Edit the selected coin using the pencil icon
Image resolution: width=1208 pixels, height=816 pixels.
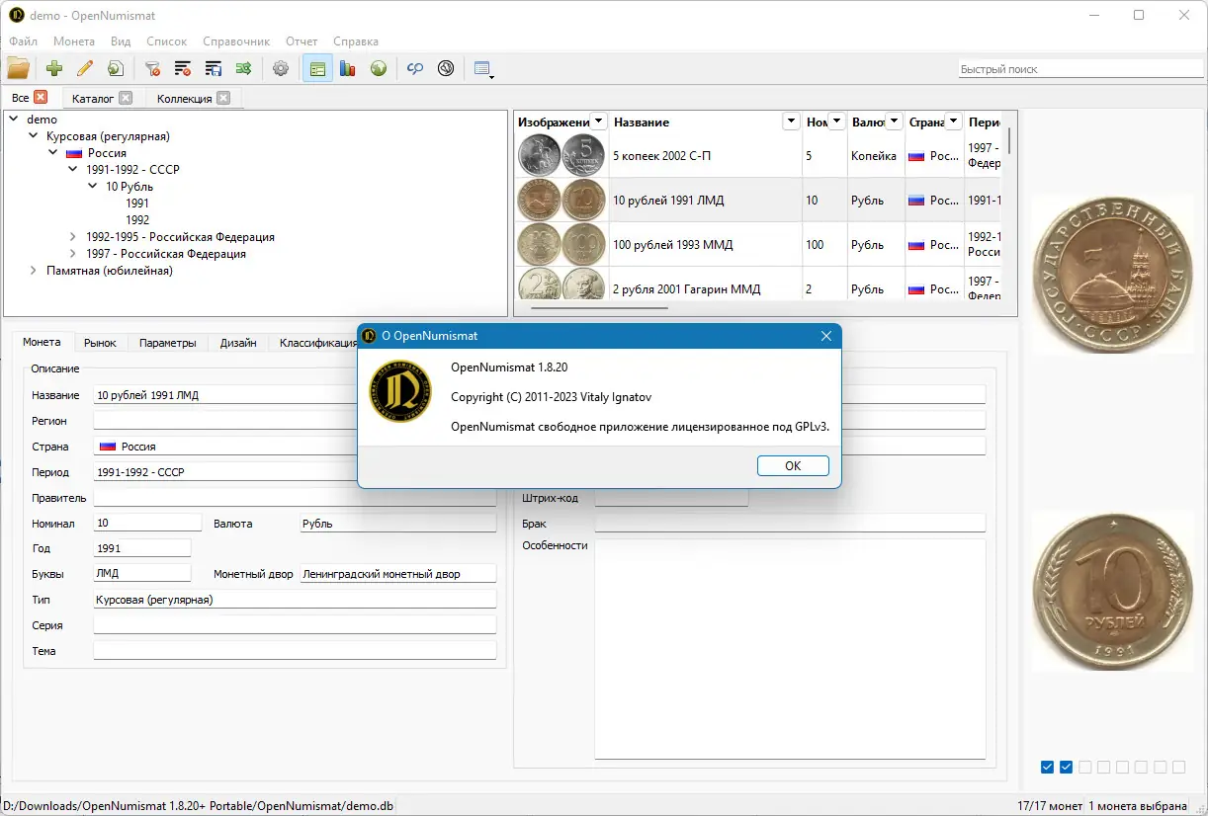(85, 69)
